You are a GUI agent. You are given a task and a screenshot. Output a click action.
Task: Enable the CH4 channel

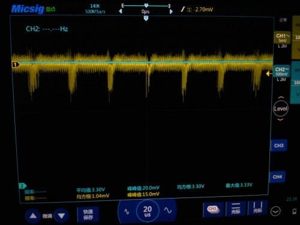coord(277,176)
